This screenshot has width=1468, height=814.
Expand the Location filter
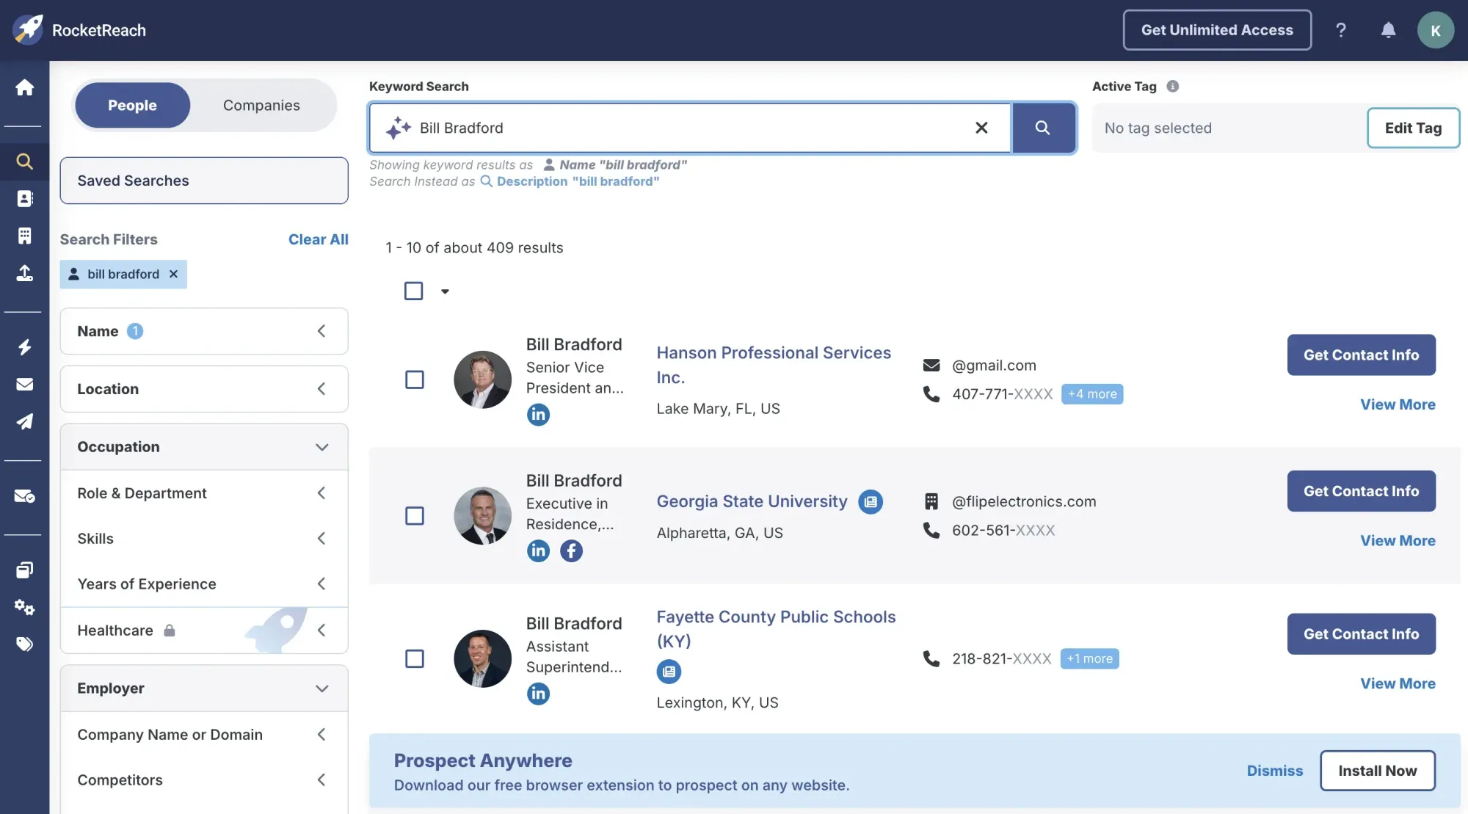coord(204,389)
